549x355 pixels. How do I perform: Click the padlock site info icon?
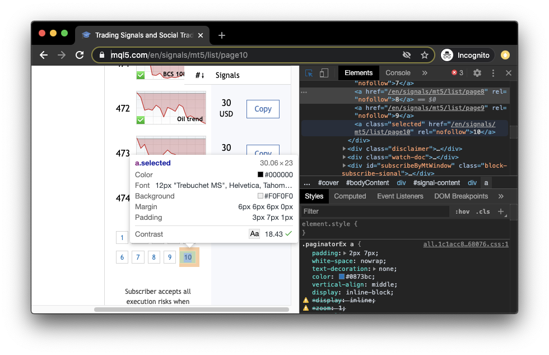point(101,55)
